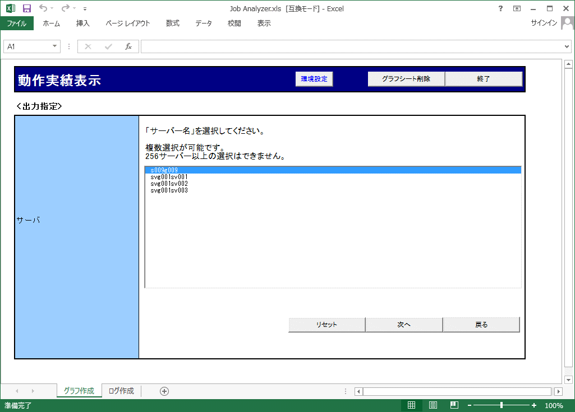Cancel formula entry with X icon
The height and width of the screenshot is (412, 575).
pyautogui.click(x=88, y=46)
